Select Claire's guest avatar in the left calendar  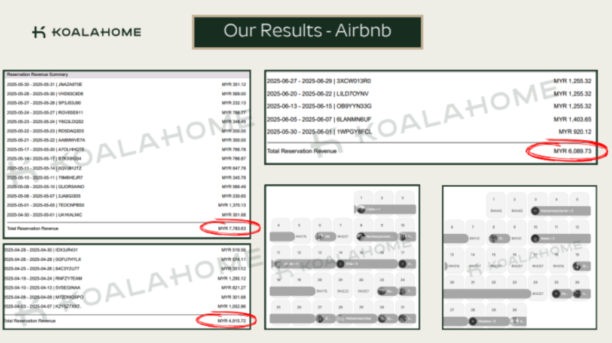tap(360, 209)
